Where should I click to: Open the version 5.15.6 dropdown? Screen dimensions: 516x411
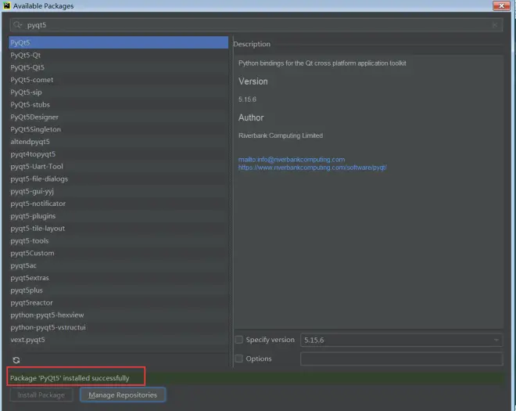click(x=401, y=340)
